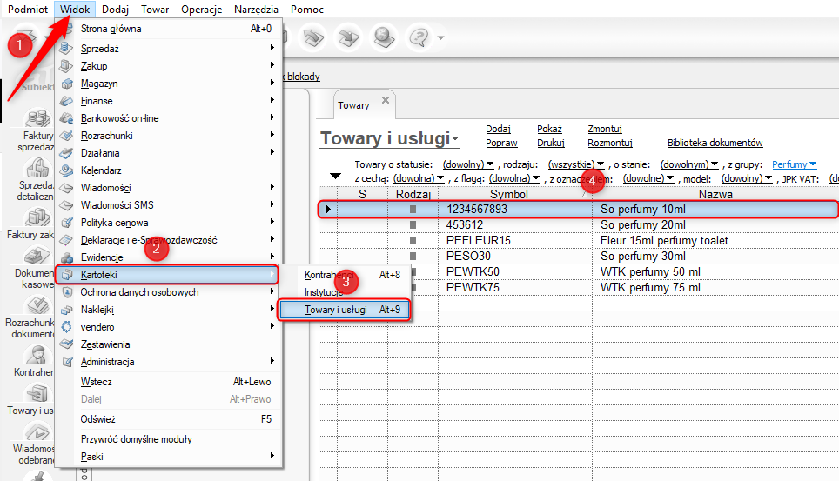Click the Ochrona danych osobowych menu icon
839x481 pixels.
coord(66,292)
